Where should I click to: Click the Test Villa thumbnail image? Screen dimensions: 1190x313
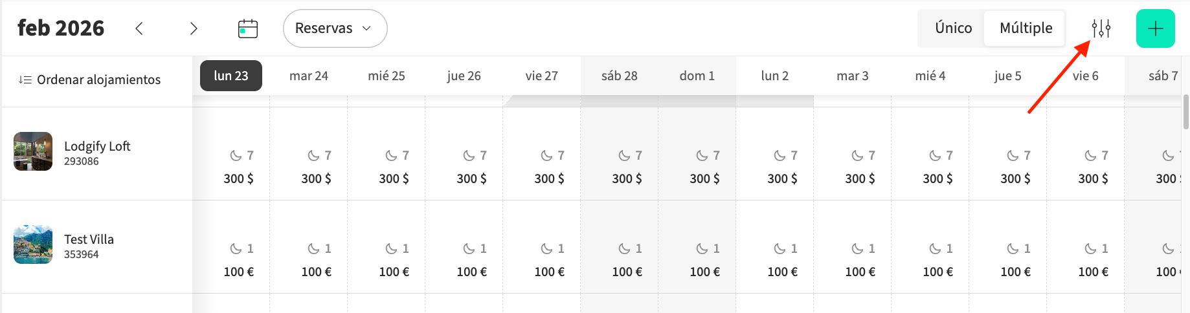pos(33,244)
